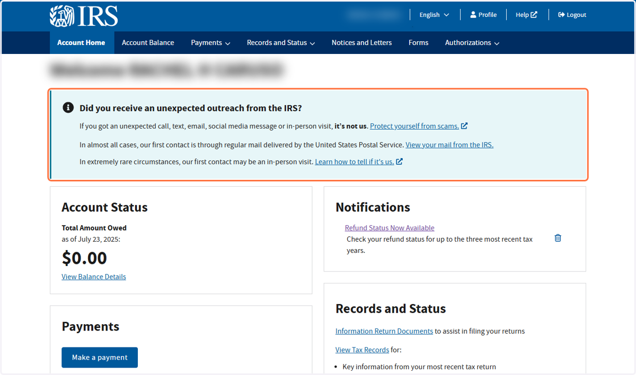Open the Help link

pyautogui.click(x=526, y=15)
